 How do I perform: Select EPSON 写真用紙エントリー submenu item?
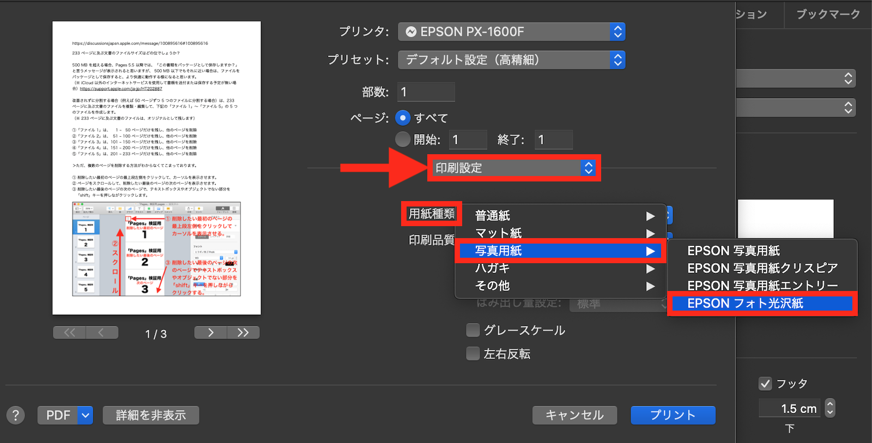click(762, 286)
